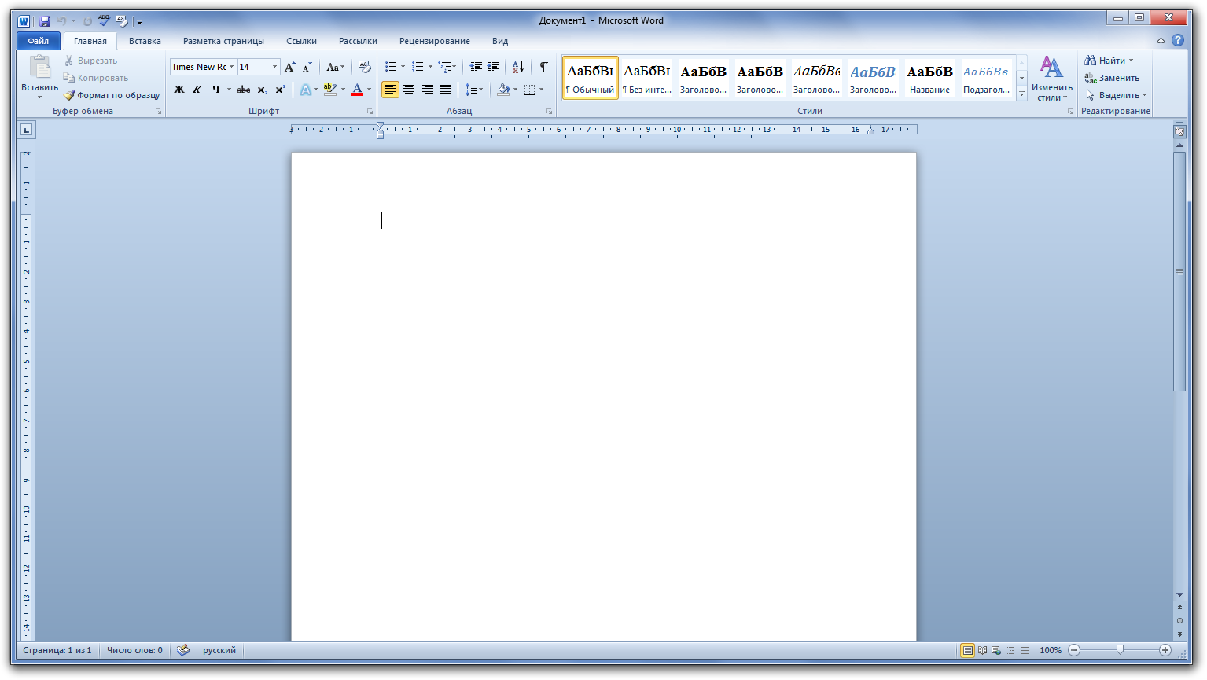Enable center text alignment
This screenshot has width=1207, height=680.
pyautogui.click(x=409, y=90)
